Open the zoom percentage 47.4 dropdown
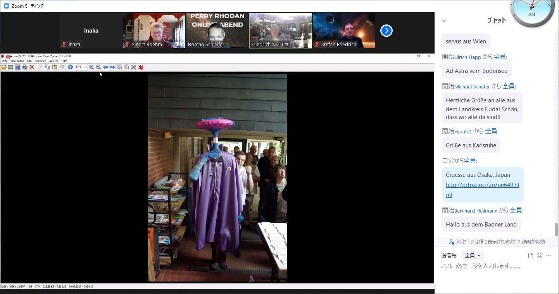The width and height of the screenshot is (559, 294). click(85, 67)
